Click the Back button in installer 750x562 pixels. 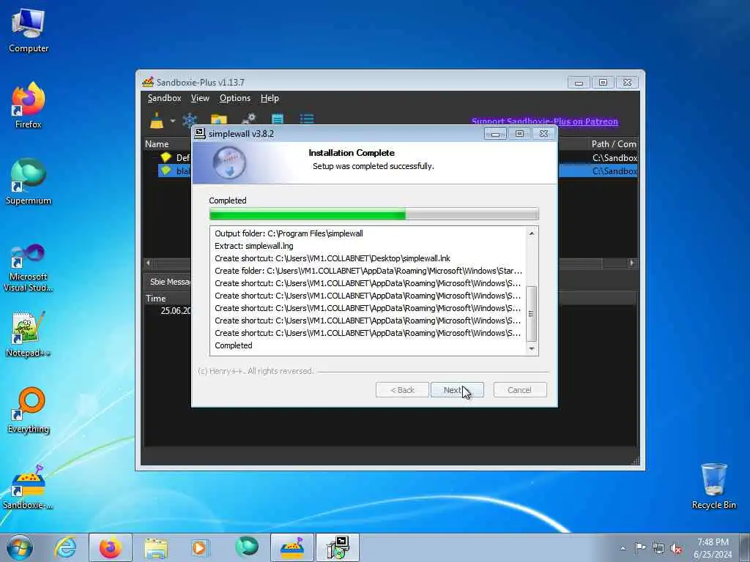point(402,390)
